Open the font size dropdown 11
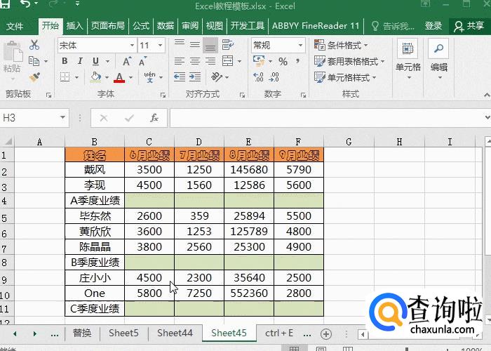Viewport: 491px width, 351px height. pos(161,46)
